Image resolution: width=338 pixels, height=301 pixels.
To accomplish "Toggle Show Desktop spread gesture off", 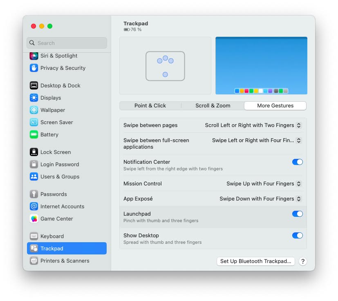I will coord(298,236).
